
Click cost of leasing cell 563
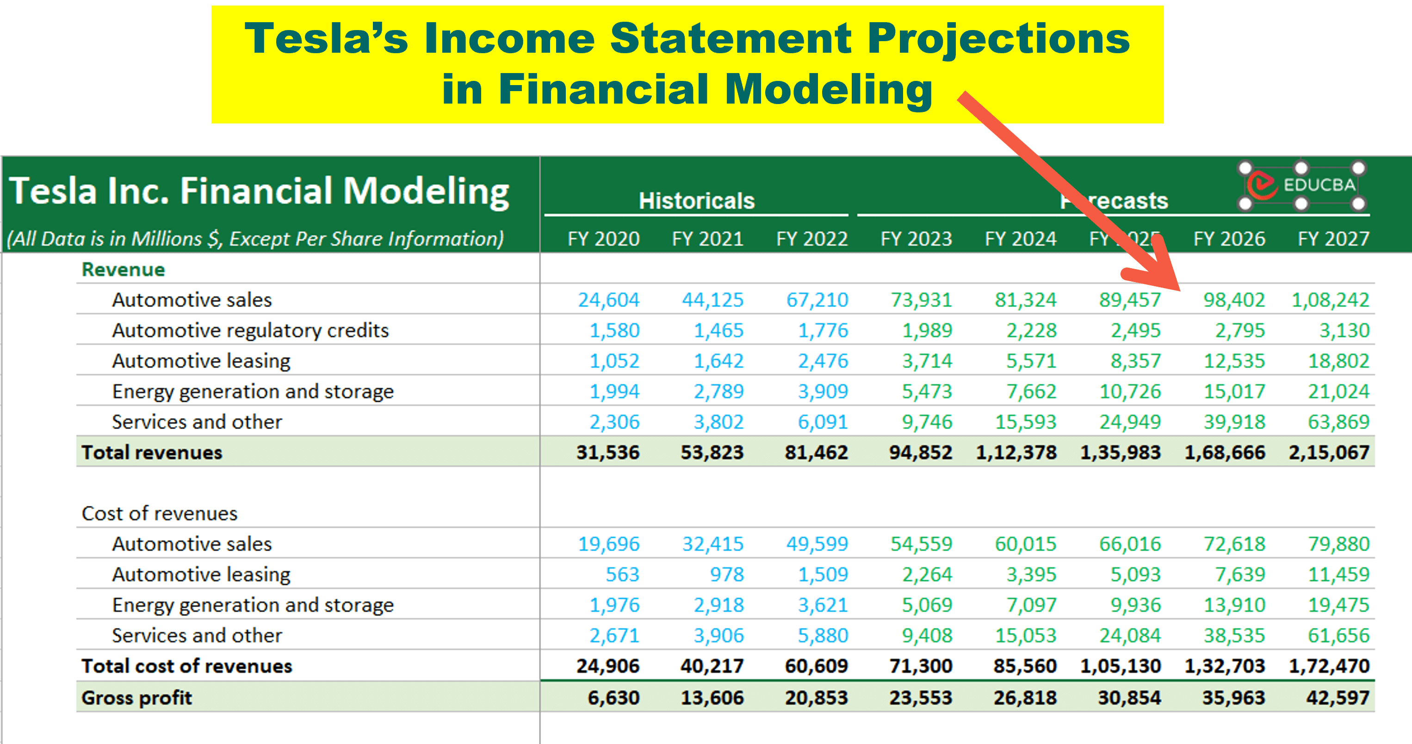pyautogui.click(x=623, y=575)
